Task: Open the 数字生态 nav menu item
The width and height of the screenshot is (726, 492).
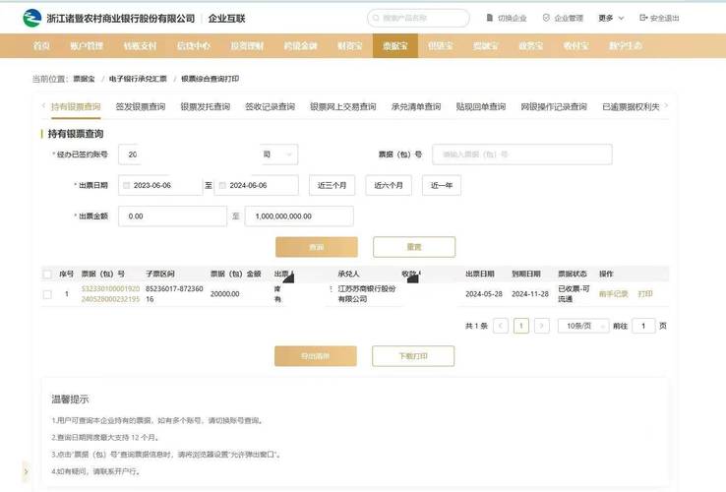Action: 625,45
